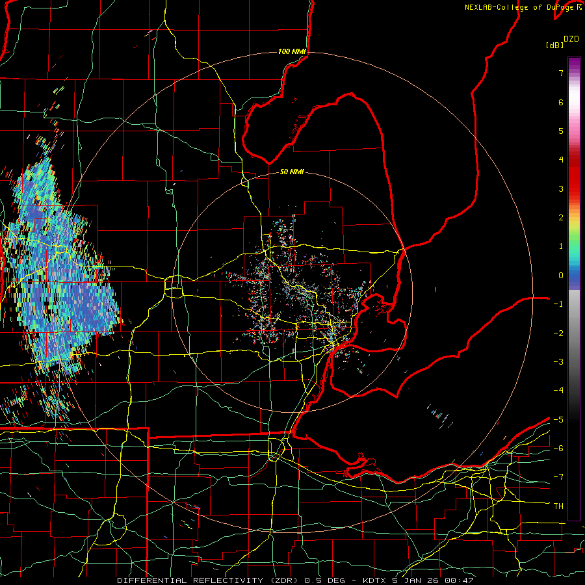Image resolution: width=585 pixels, height=585 pixels.
Task: Click the 6 value on the color scale
Action: [561, 102]
